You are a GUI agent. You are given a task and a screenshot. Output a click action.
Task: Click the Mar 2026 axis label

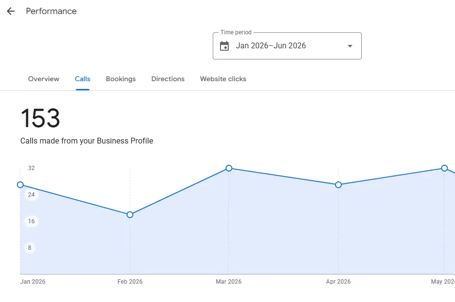(229, 282)
